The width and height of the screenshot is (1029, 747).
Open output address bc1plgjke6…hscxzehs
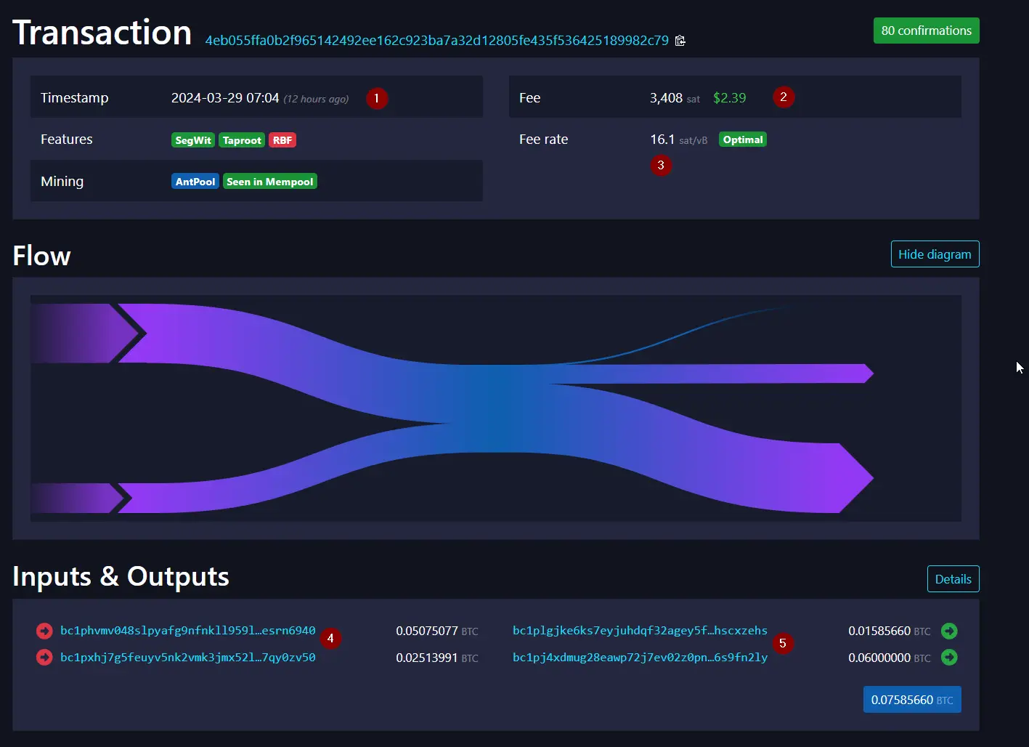point(640,631)
